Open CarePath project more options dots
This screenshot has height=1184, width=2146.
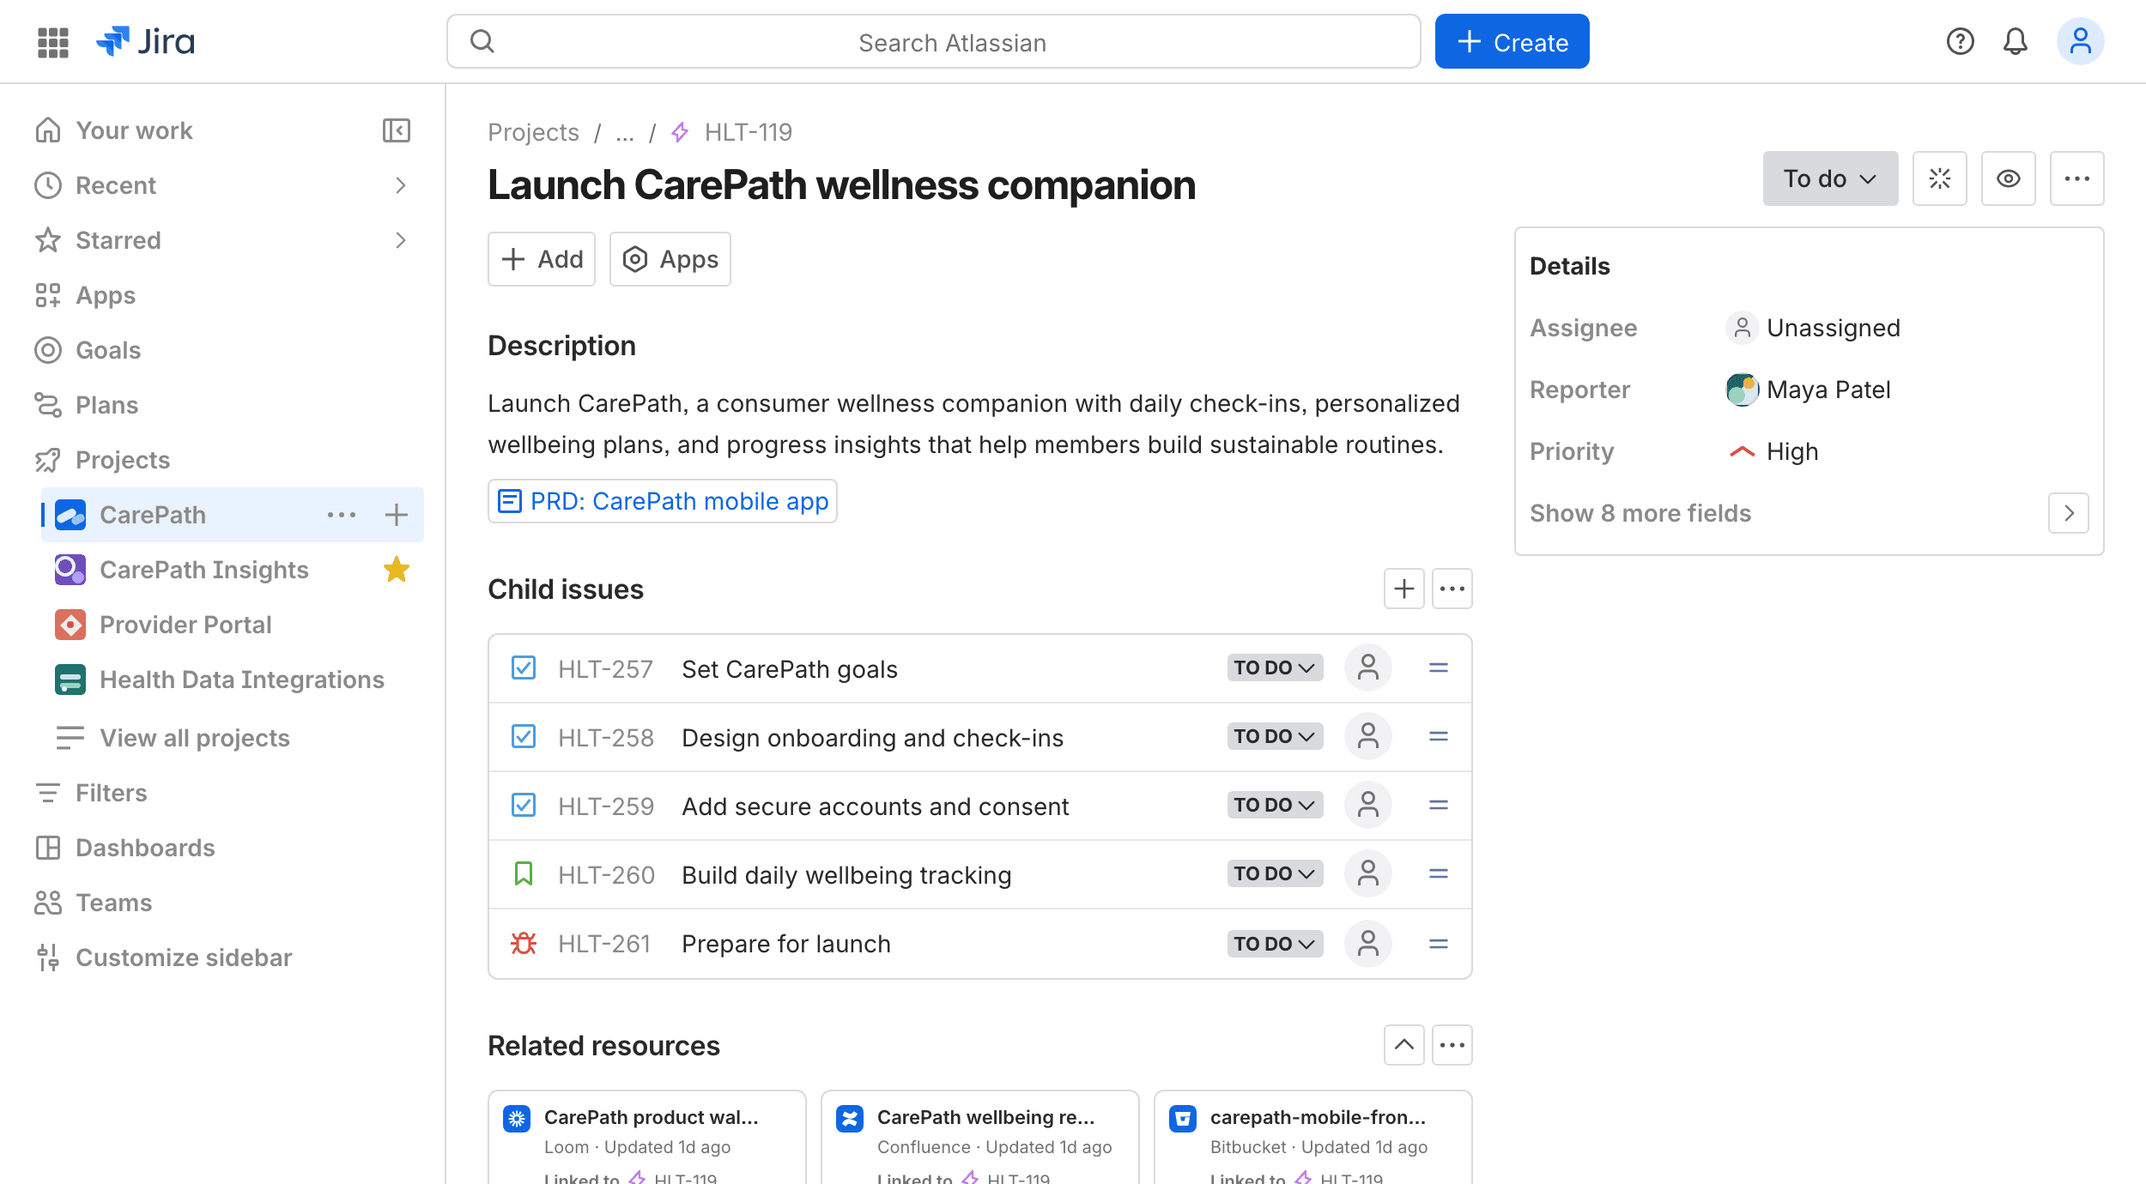(x=341, y=515)
